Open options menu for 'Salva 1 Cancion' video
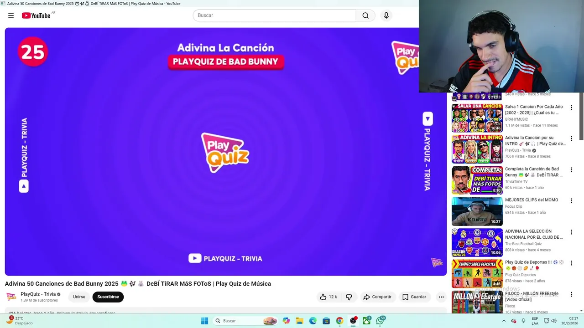This screenshot has width=584, height=328. [x=571, y=108]
